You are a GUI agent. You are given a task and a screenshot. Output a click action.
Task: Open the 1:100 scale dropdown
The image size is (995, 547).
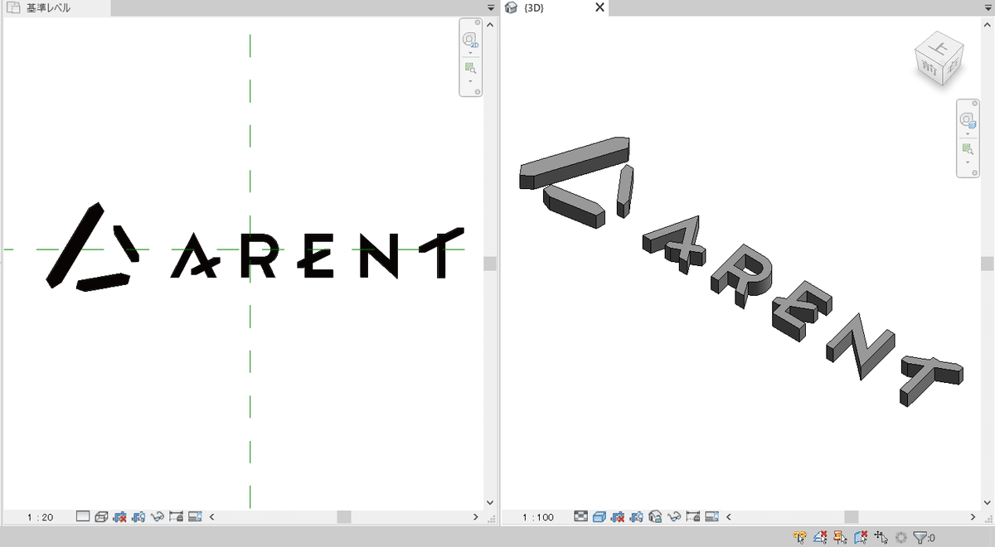pyautogui.click(x=539, y=516)
